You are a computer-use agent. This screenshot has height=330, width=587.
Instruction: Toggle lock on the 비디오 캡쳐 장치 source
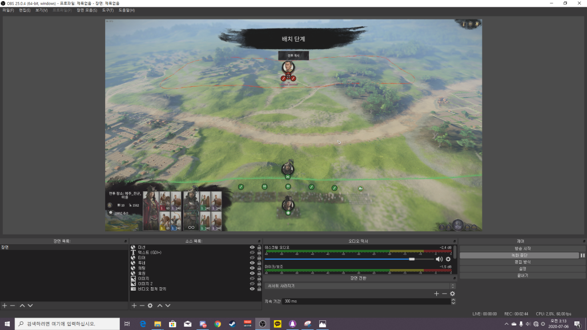259,289
